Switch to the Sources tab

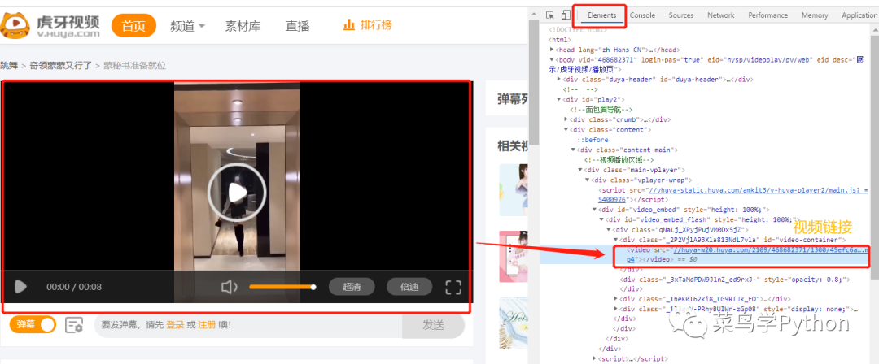click(681, 15)
